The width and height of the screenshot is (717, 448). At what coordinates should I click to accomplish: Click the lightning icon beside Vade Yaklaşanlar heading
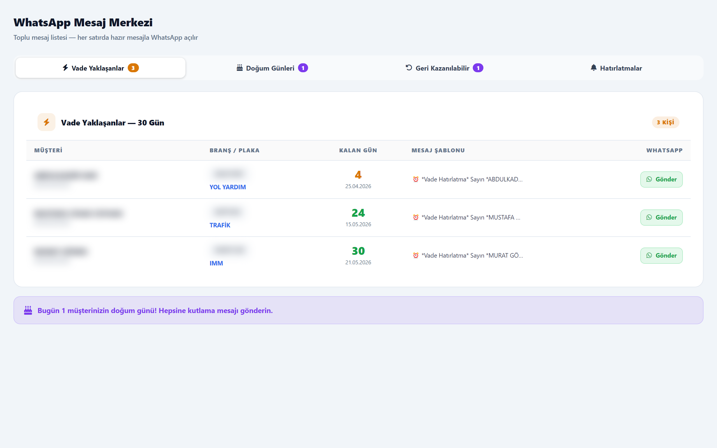click(46, 122)
